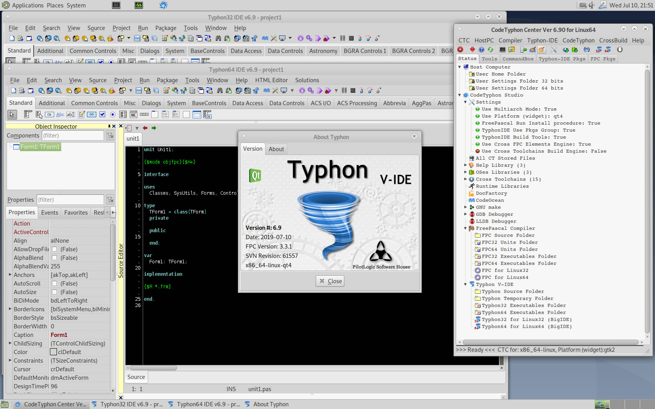Open the CrossBuild menu in CodeTyphon Center
This screenshot has width=655, height=409.
(x=613, y=41)
